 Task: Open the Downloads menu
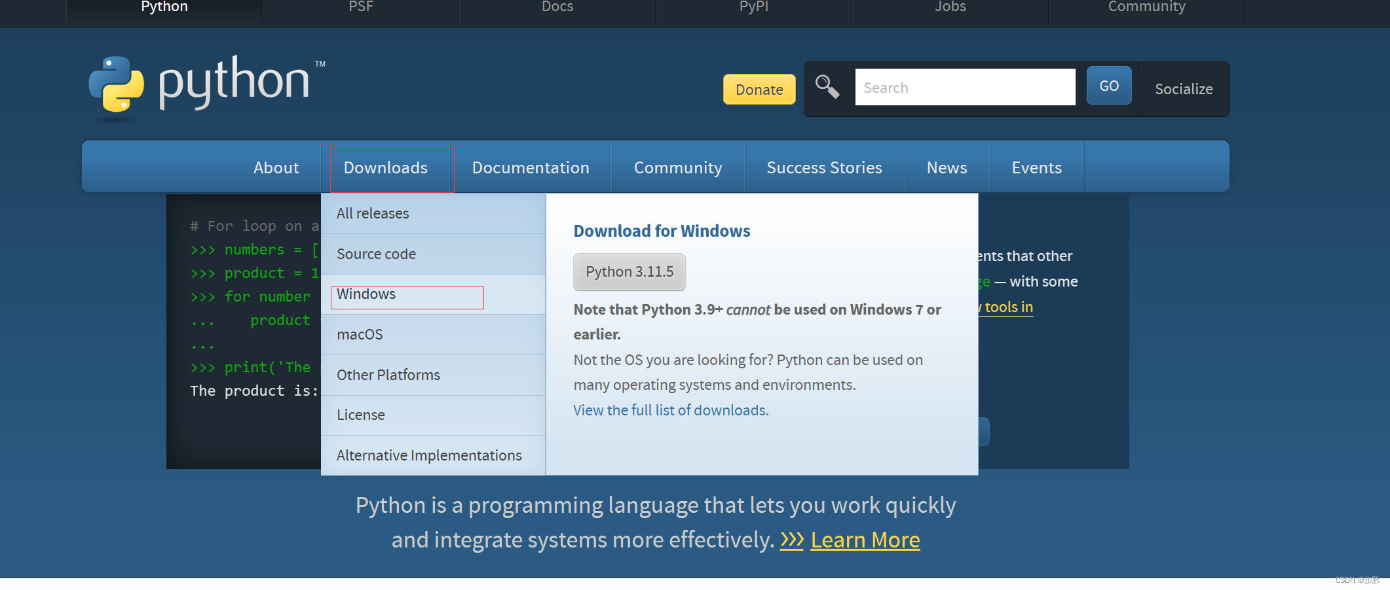(x=386, y=167)
